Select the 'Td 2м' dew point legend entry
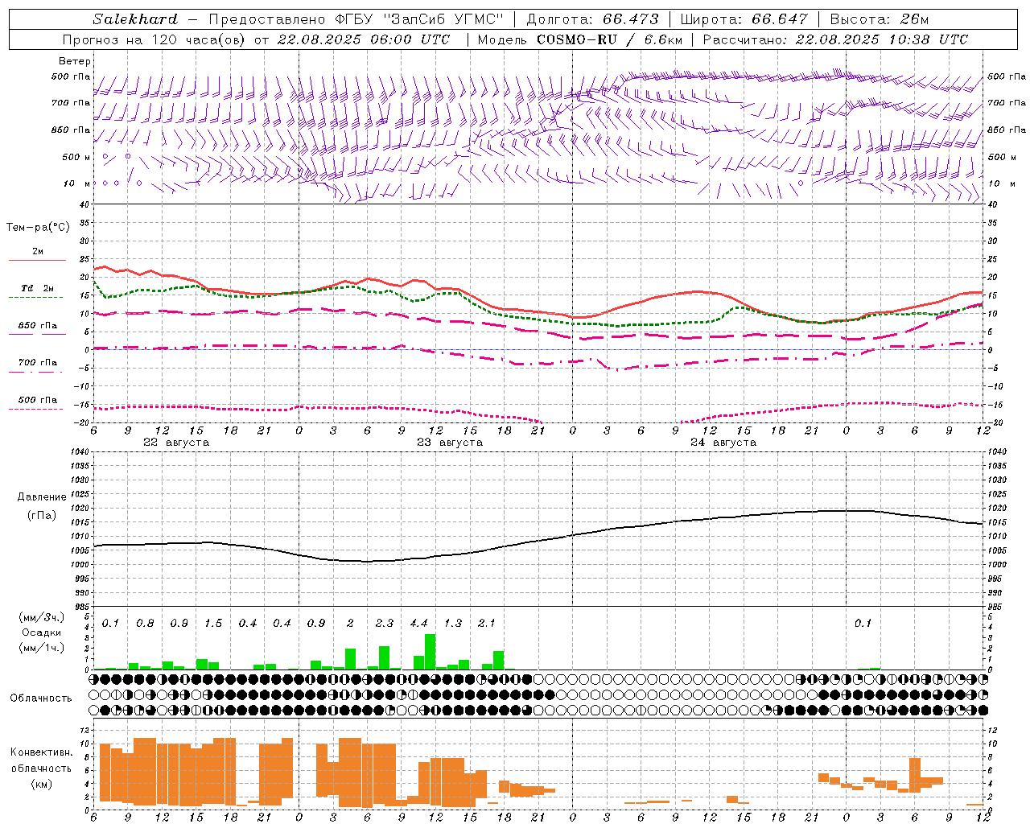The height and width of the screenshot is (824, 1030). (38, 288)
